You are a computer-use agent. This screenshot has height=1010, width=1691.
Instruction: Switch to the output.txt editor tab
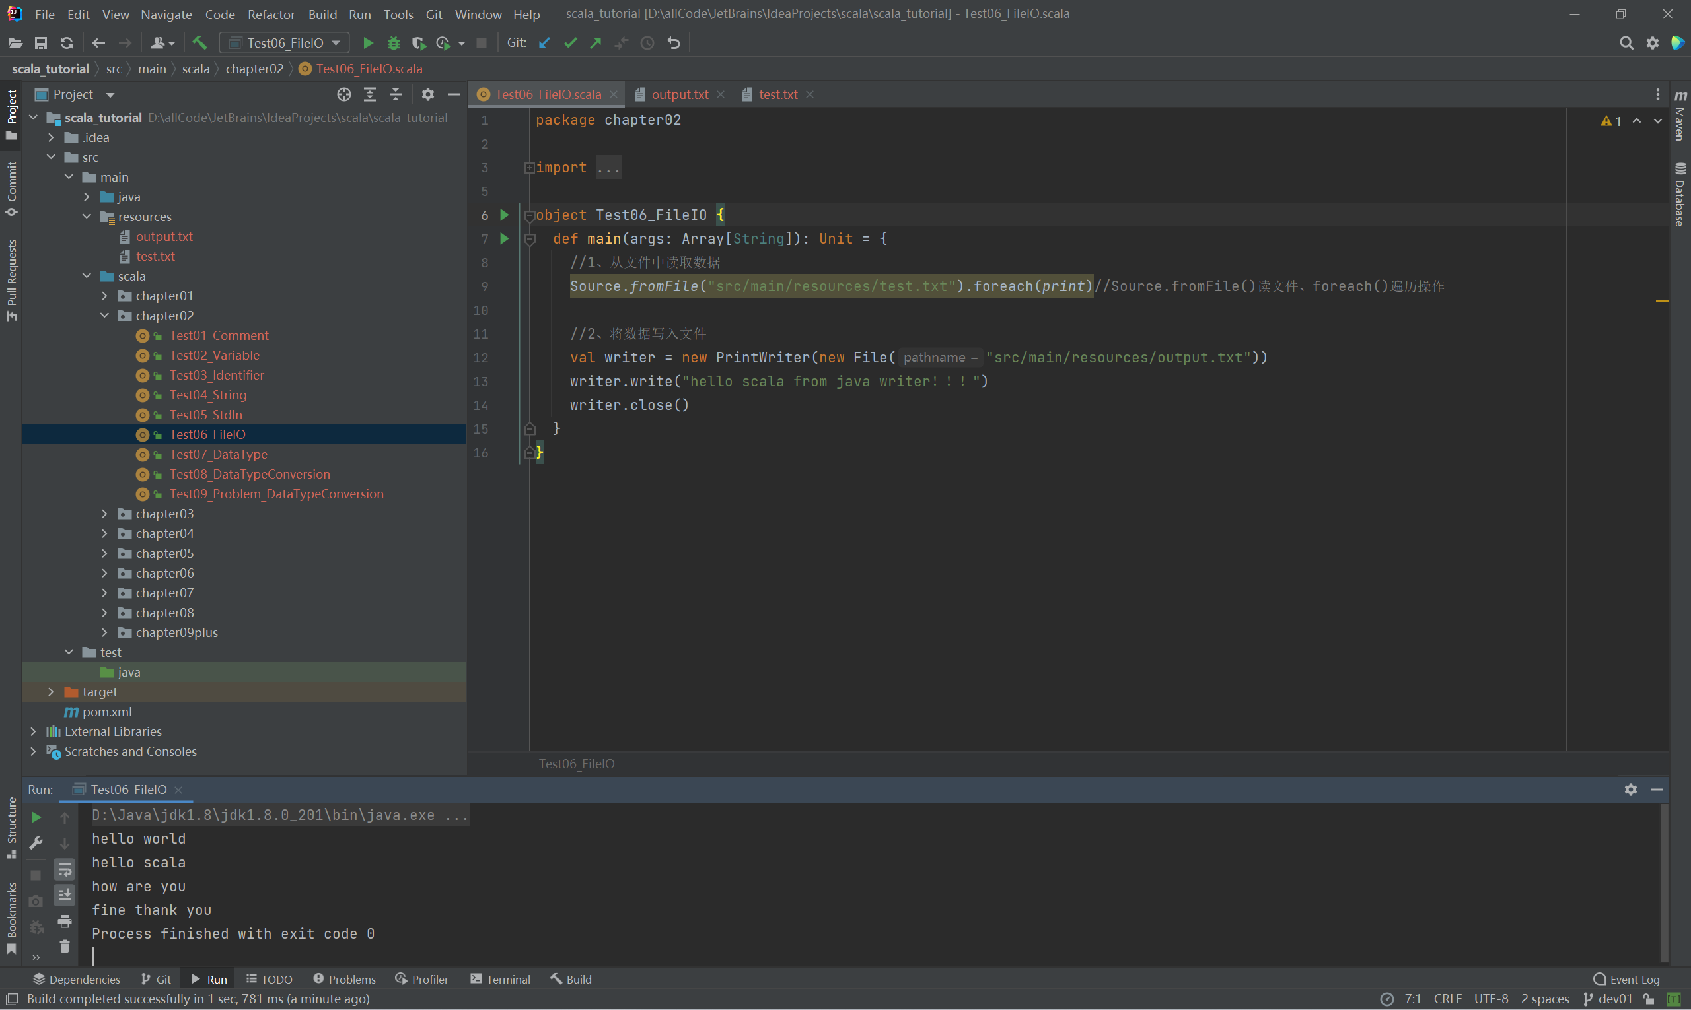679,94
